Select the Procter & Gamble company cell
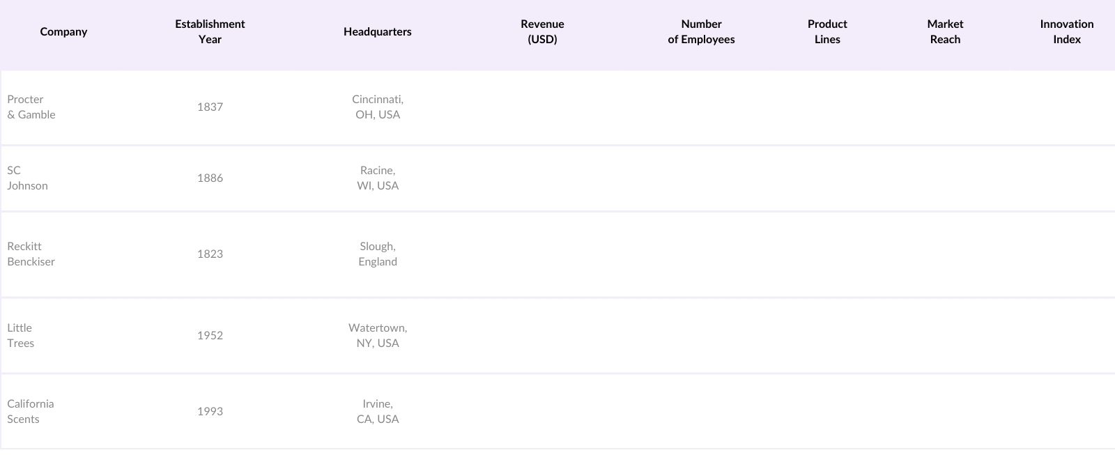This screenshot has width=1115, height=455. click(31, 107)
